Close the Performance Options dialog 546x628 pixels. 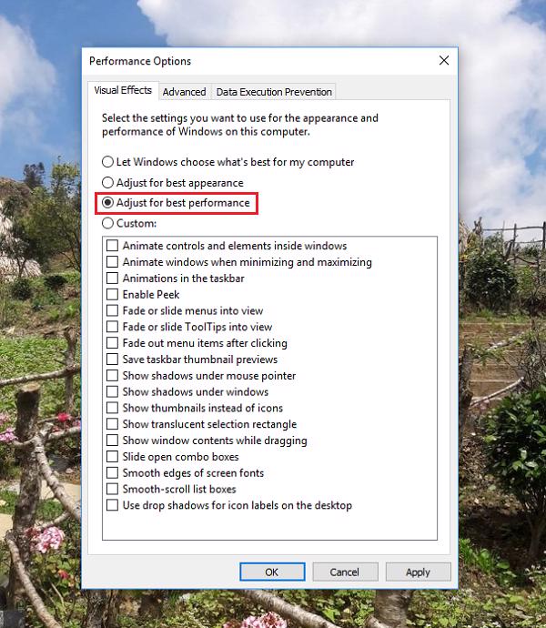click(x=443, y=60)
